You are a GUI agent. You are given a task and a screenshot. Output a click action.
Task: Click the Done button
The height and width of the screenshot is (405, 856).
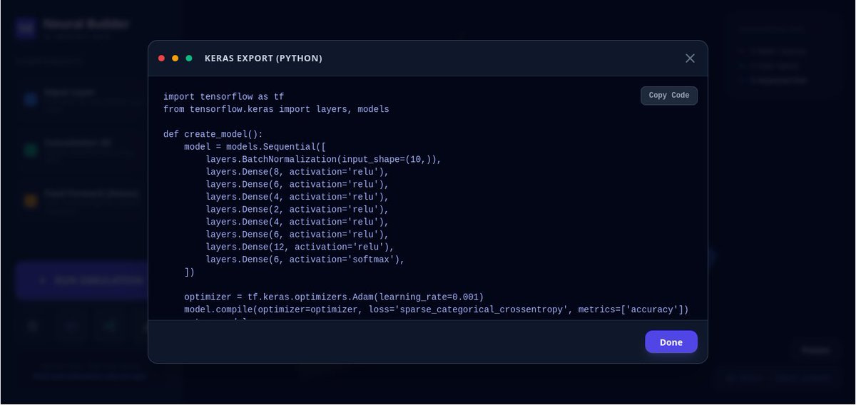[671, 342]
